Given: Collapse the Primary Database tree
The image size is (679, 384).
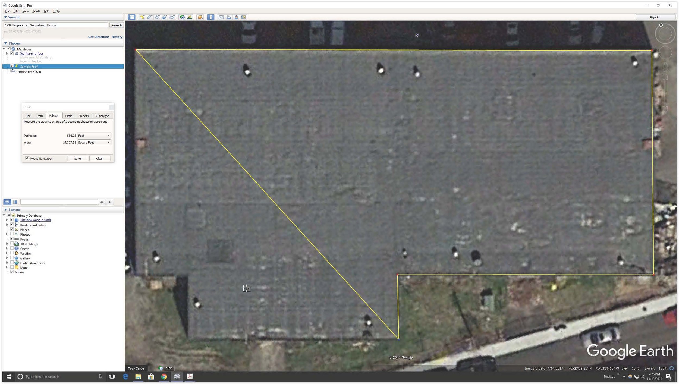Looking at the screenshot, I should click(4, 215).
